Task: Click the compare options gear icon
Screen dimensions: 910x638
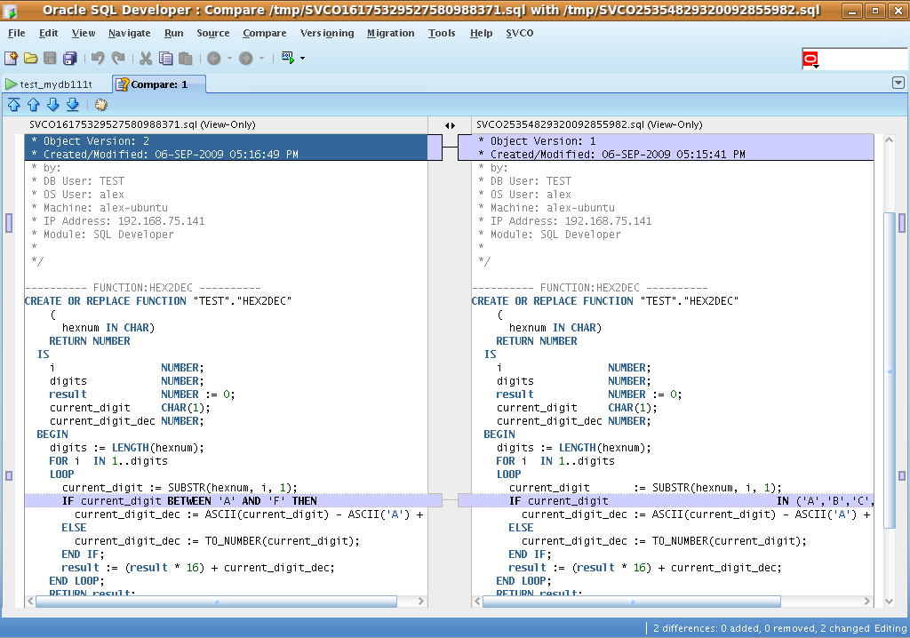Action: coord(100,105)
